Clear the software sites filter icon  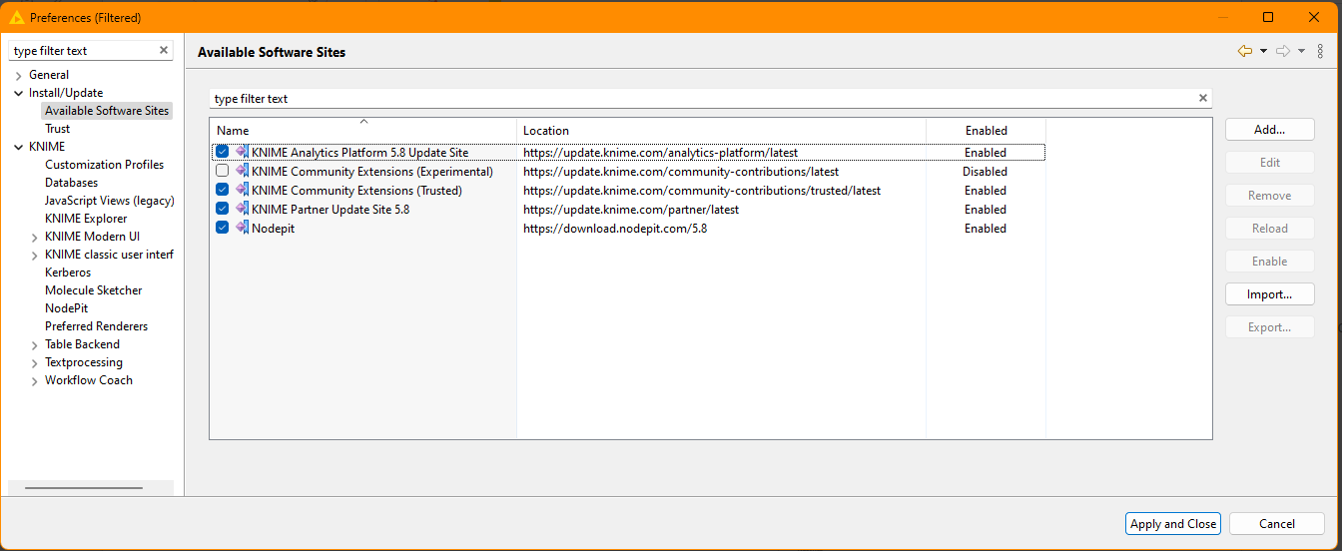1203,98
